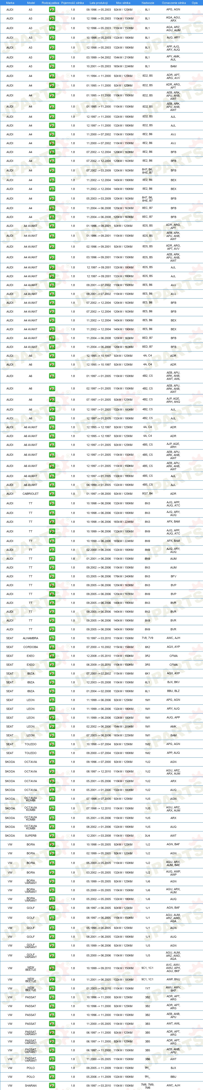Click the Oznaczenie silnika column header
Image resolution: width=203 pixels, height=1090 pixels.
pyautogui.click(x=173, y=3)
